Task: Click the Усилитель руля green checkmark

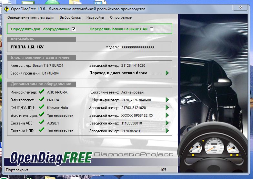Action: [x=42, y=114]
